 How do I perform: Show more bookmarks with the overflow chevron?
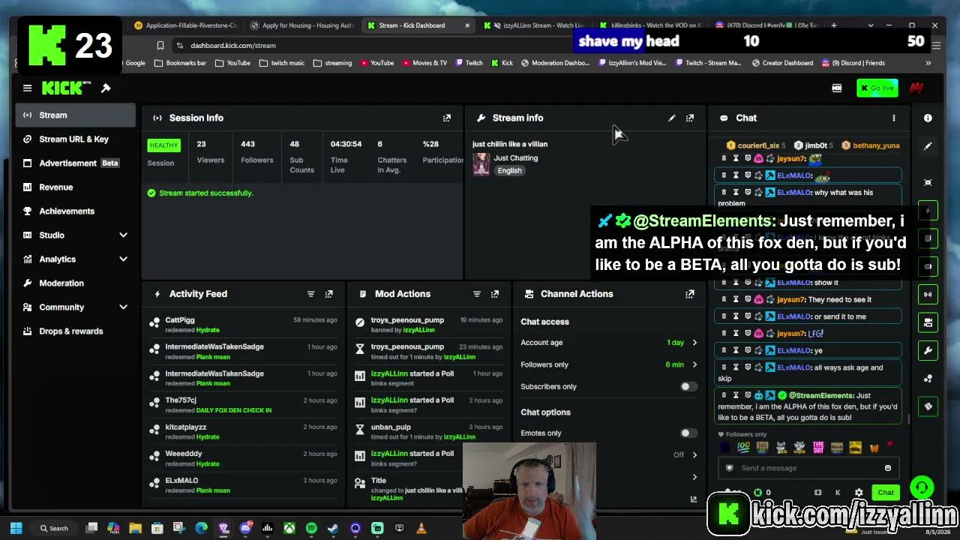pyautogui.click(x=928, y=63)
